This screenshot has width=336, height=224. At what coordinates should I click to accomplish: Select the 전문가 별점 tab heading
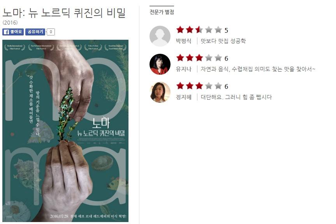point(162,12)
